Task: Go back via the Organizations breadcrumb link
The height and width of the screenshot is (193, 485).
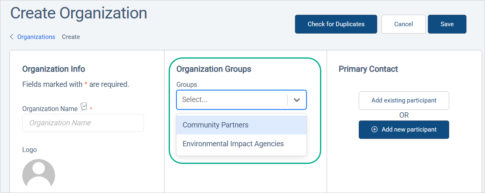Action: 36,37
